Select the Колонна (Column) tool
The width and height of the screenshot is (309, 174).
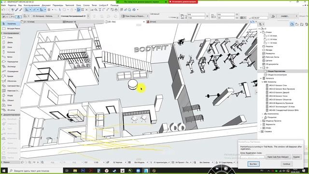coord(11,52)
